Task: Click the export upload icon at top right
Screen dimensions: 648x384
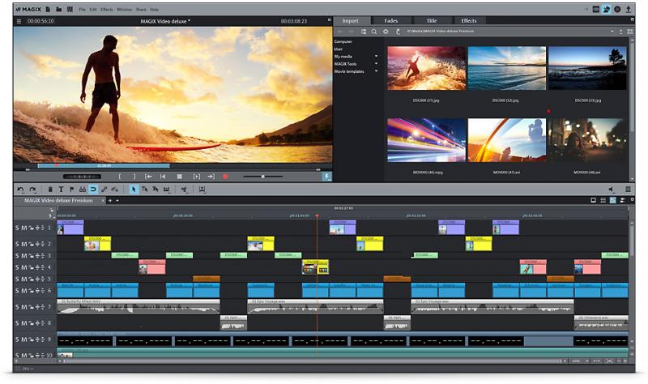Action: [629, 9]
